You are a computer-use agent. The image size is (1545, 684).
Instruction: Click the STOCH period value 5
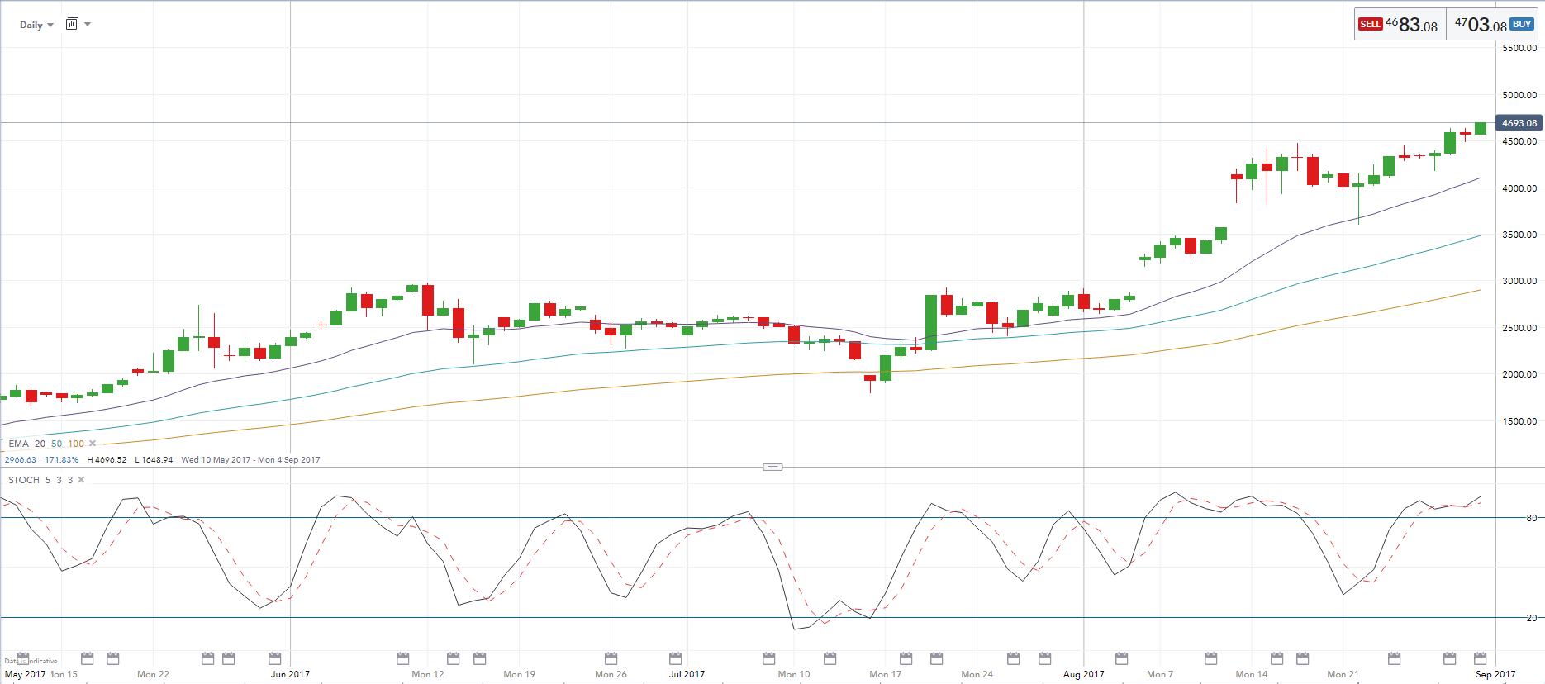point(48,480)
